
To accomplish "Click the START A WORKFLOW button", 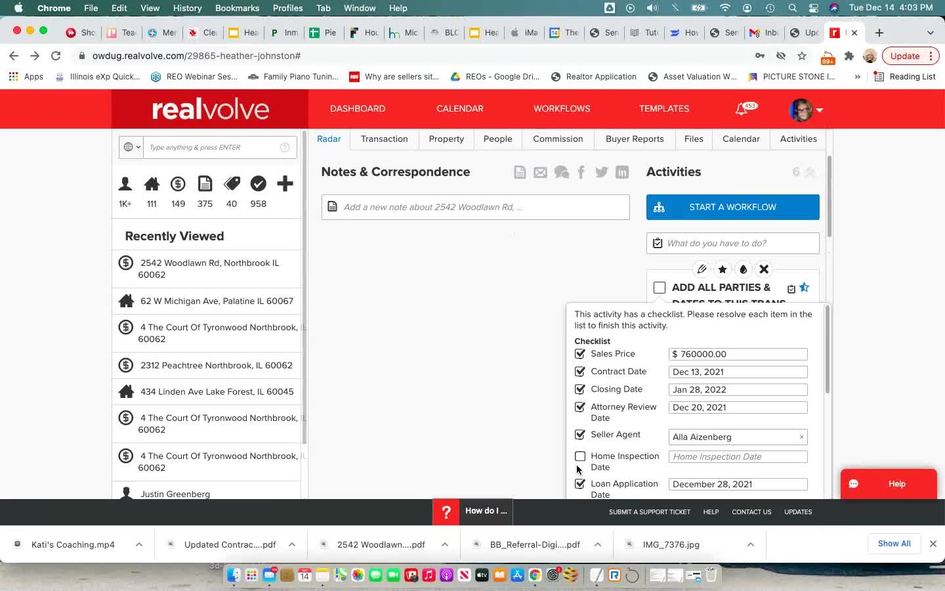I will 732,208.
